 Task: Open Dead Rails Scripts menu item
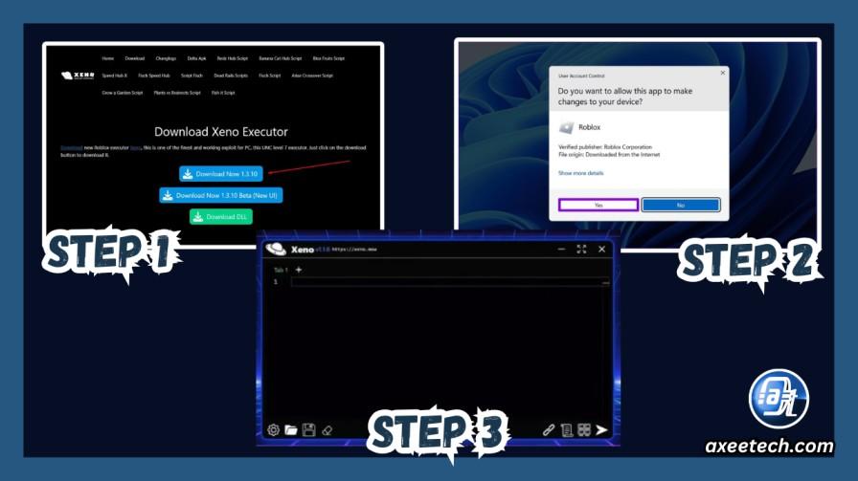(231, 76)
